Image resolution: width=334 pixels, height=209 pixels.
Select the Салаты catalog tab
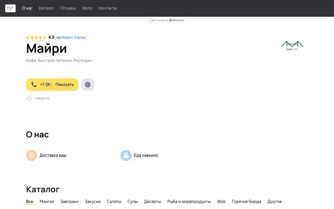tap(114, 202)
